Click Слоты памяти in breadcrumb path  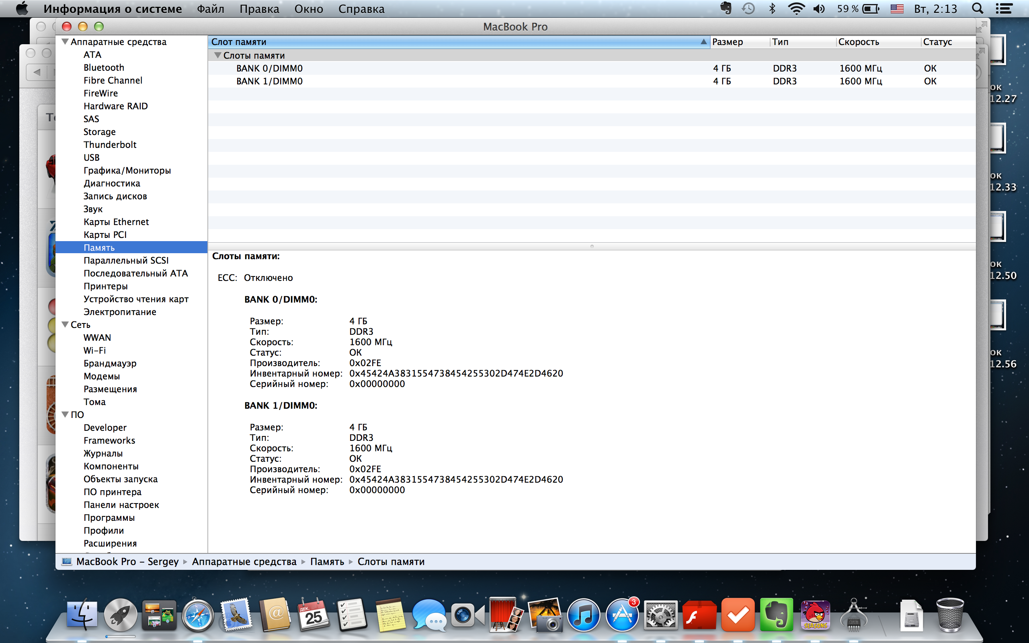point(391,561)
